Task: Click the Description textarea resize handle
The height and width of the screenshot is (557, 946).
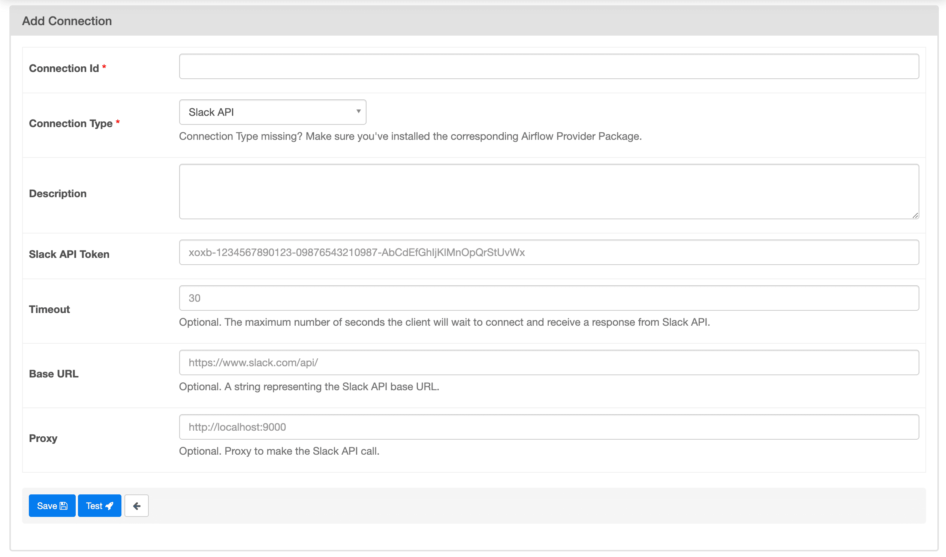Action: click(x=915, y=216)
